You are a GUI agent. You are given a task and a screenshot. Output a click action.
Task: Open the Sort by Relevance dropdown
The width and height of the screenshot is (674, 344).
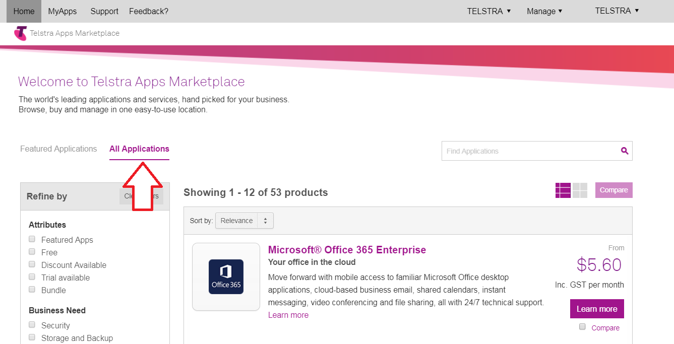tap(244, 221)
